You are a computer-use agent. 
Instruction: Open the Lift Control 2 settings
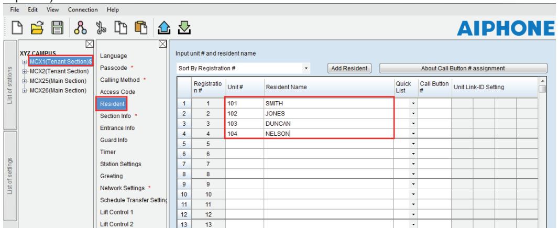[117, 224]
